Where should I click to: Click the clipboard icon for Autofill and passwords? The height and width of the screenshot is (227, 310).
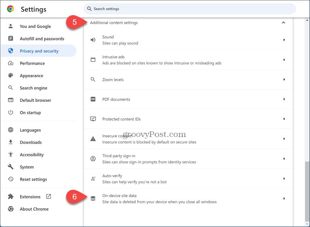[11, 38]
